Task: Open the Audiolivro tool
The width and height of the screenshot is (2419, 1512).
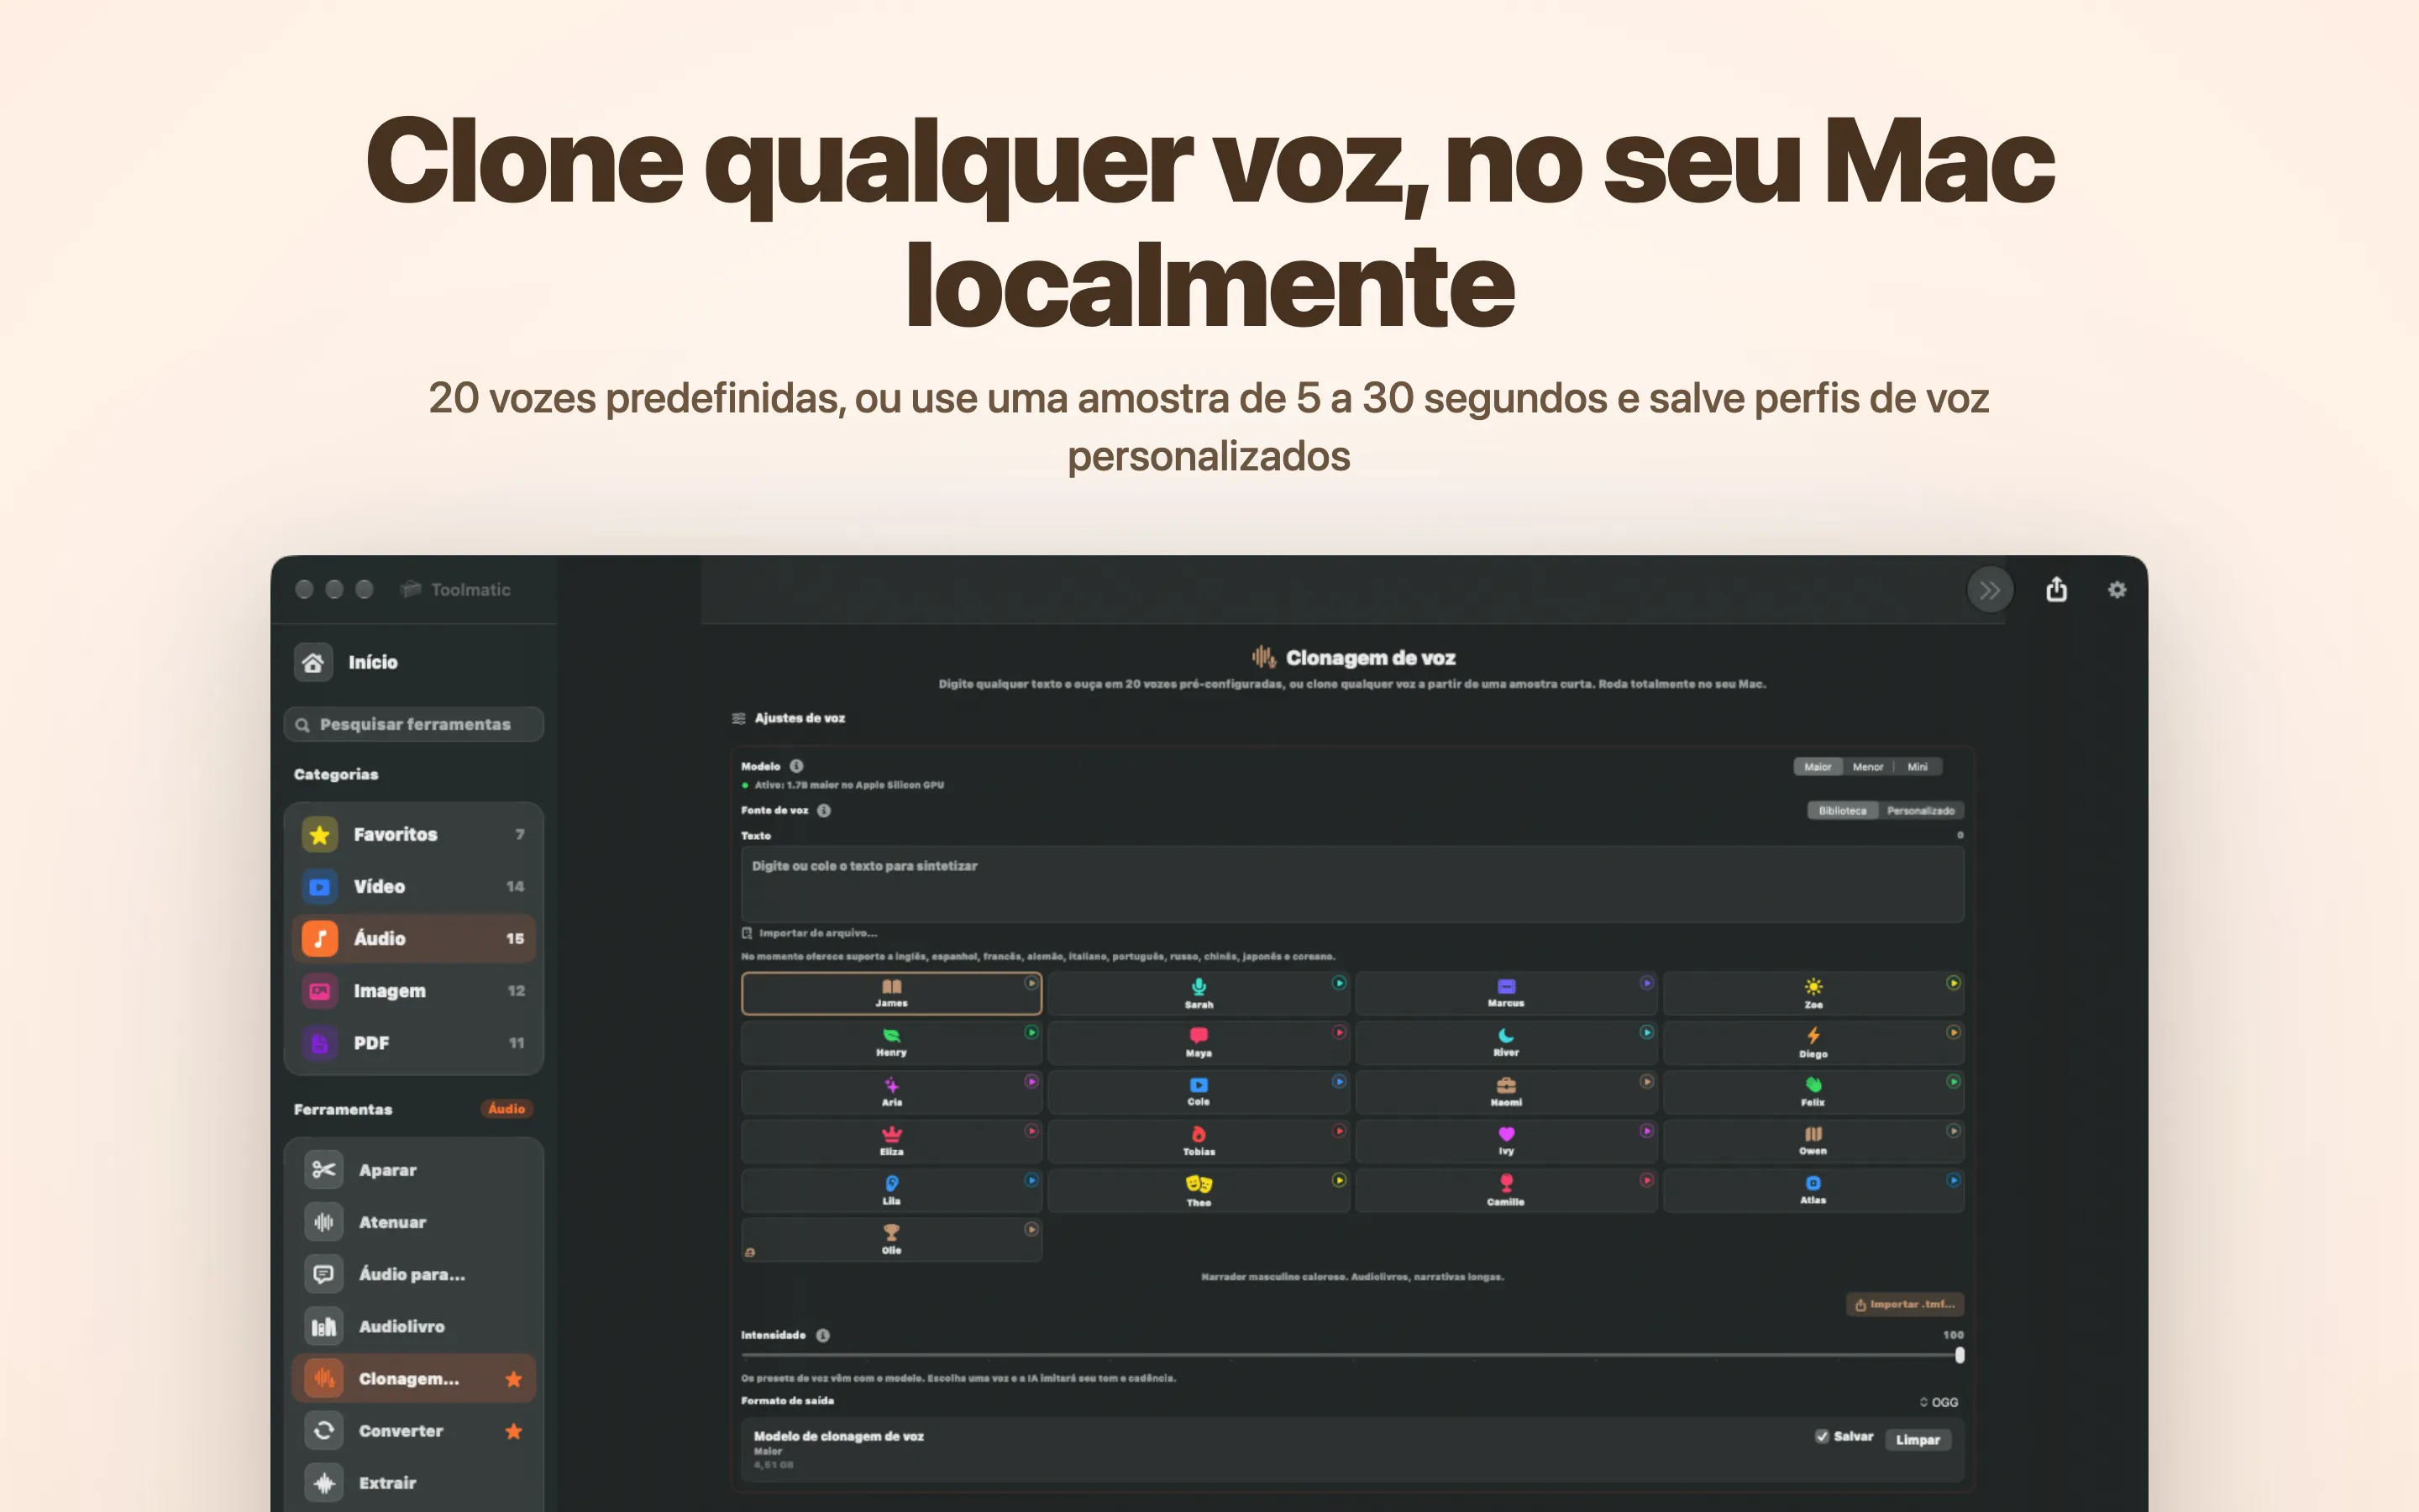Action: point(414,1326)
